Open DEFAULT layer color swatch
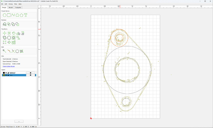The image size is (213, 128). [x=4, y=73]
